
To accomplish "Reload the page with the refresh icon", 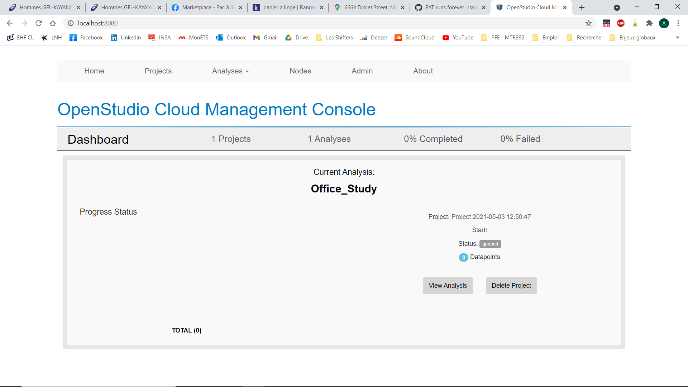I will (39, 23).
